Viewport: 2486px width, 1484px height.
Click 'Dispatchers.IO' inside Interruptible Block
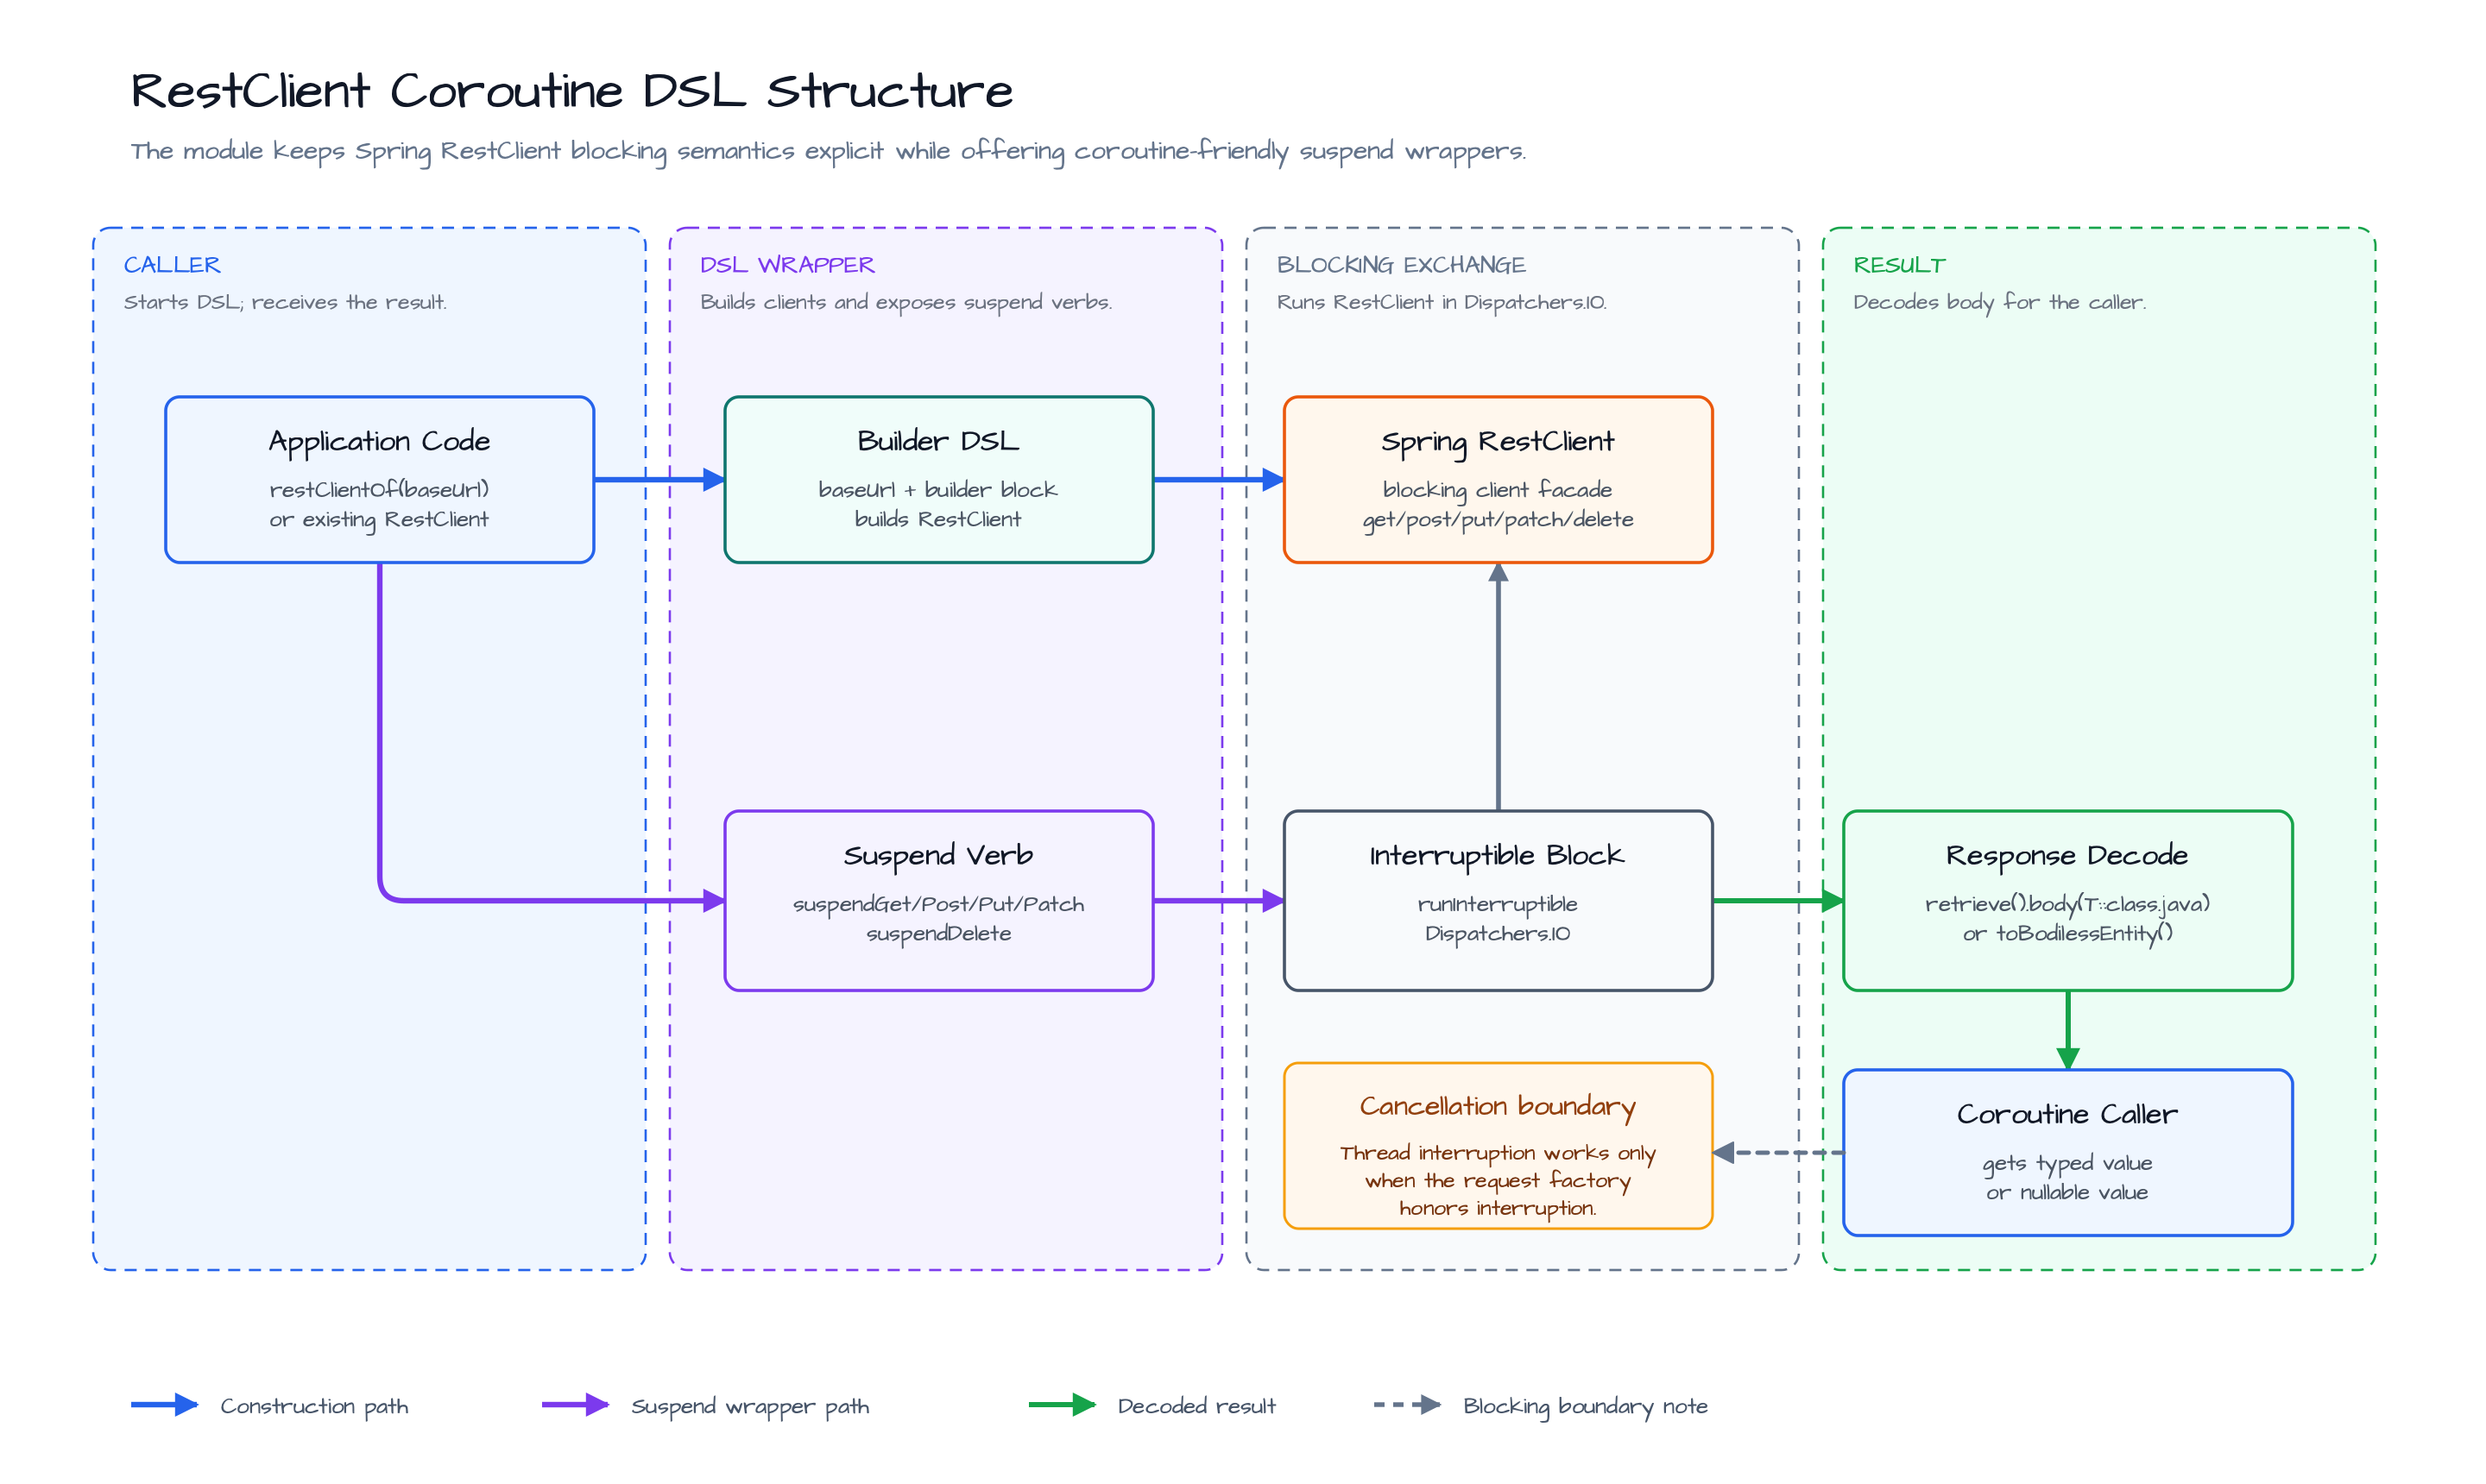1498,933
